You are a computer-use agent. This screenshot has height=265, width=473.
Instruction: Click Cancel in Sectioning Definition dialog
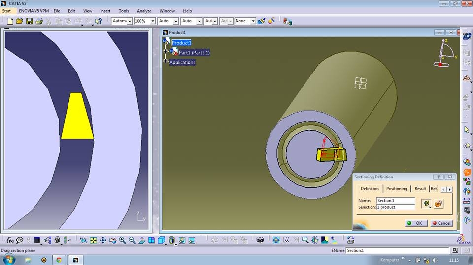(441, 223)
